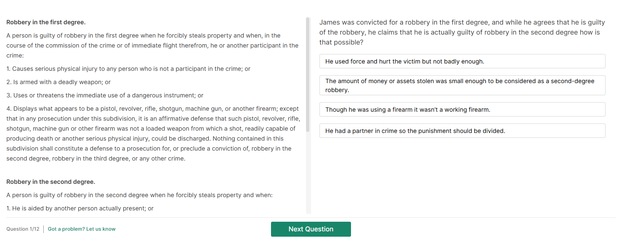Viewport: 621px width, 241px height.
Task: Click the scrollbar track below the thumb
Action: [308, 173]
